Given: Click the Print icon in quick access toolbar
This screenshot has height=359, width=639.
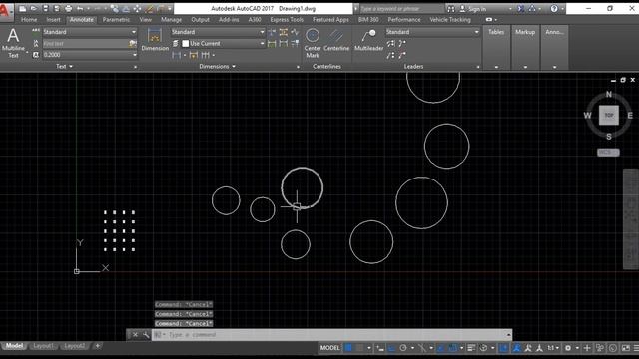Looking at the screenshot, I should pyautogui.click(x=69, y=8).
